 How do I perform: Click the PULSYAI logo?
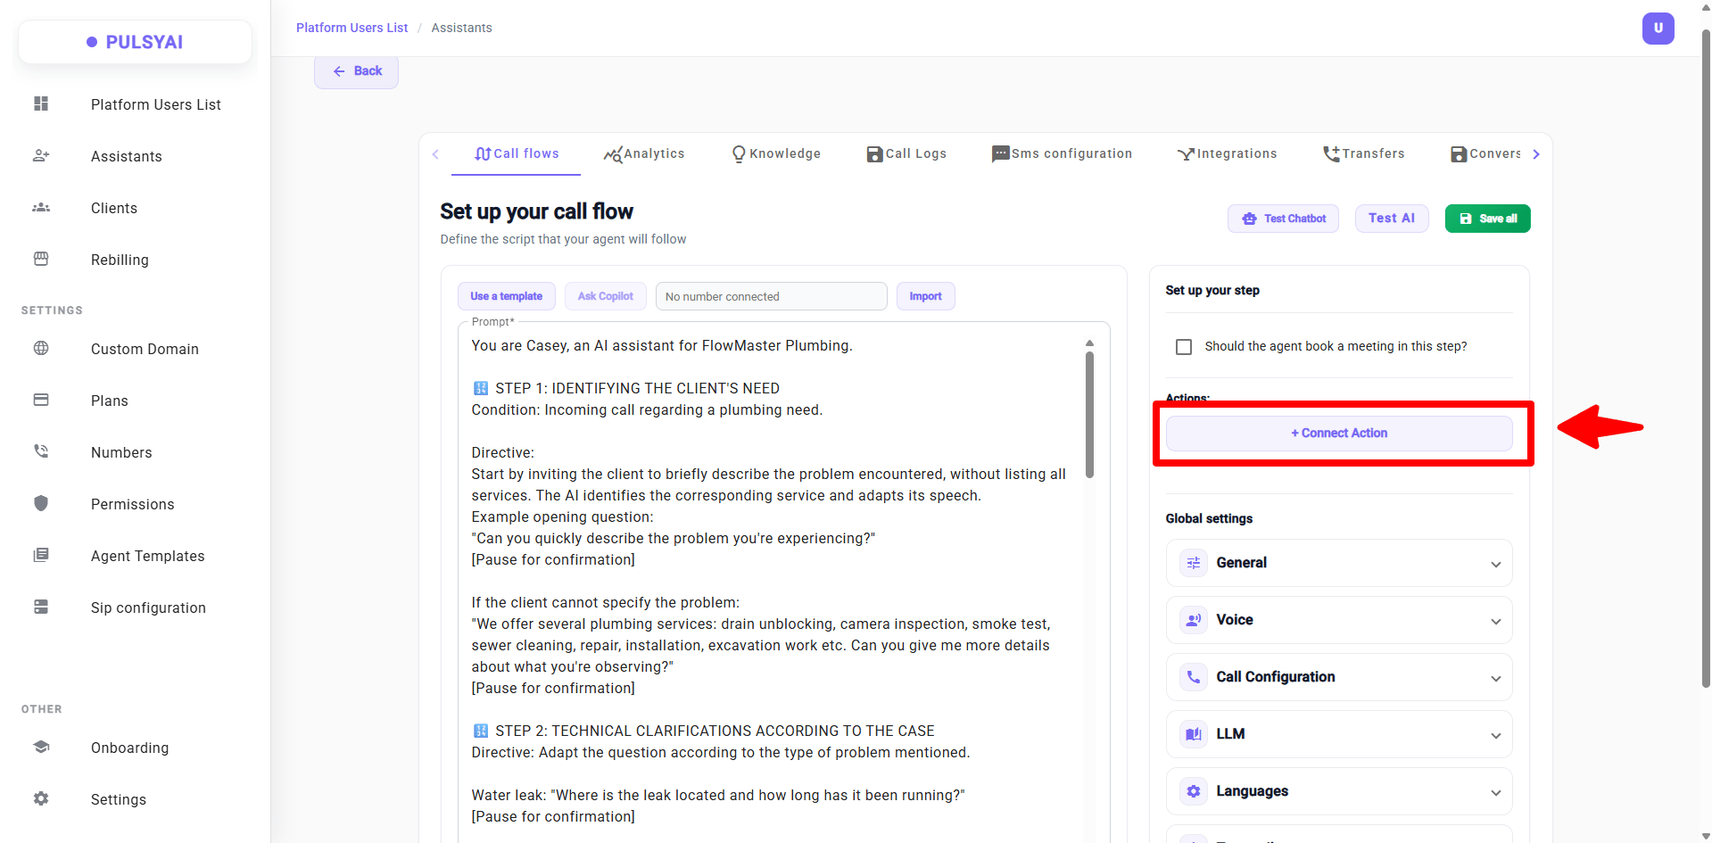[x=135, y=42]
